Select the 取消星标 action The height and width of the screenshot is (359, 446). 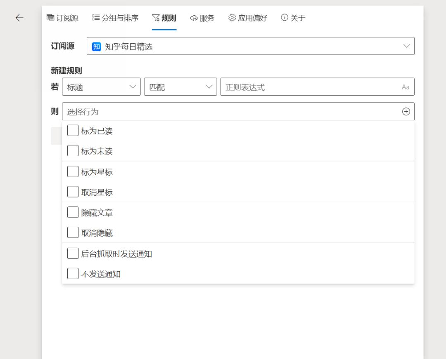coord(73,191)
